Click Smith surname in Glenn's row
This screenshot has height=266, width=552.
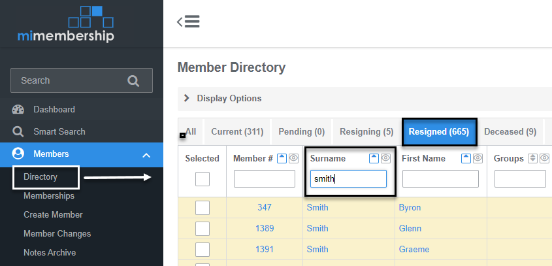(x=317, y=229)
